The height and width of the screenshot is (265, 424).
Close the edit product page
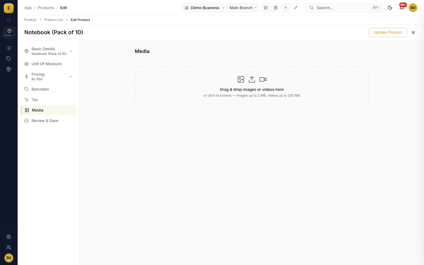413,33
